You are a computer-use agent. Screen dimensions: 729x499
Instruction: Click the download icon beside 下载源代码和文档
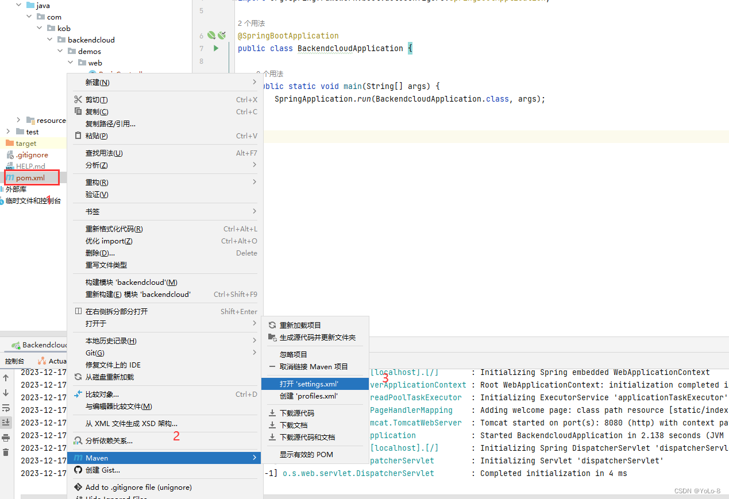point(272,437)
